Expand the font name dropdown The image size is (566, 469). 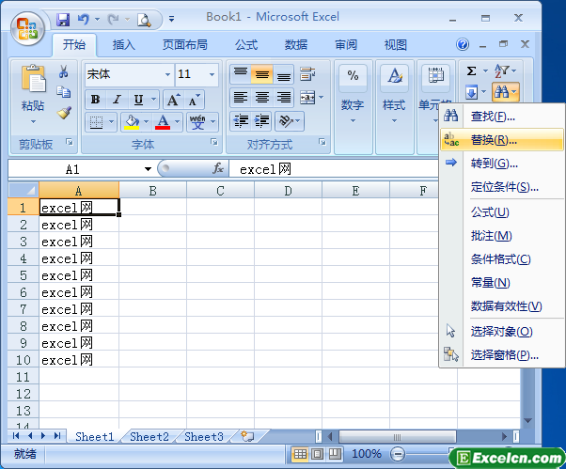pyautogui.click(x=167, y=74)
